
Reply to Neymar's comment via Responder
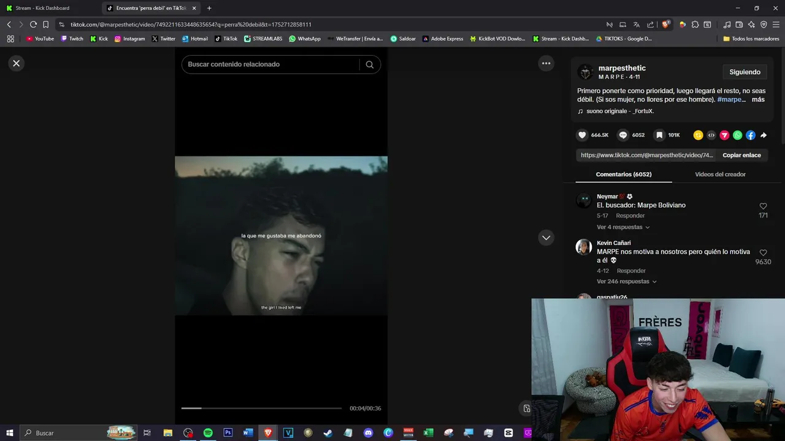(630, 216)
